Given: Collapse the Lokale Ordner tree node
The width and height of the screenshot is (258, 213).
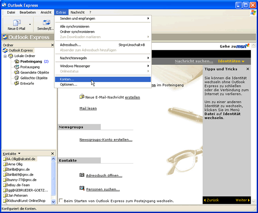Looking at the screenshot, I should click(5, 56).
